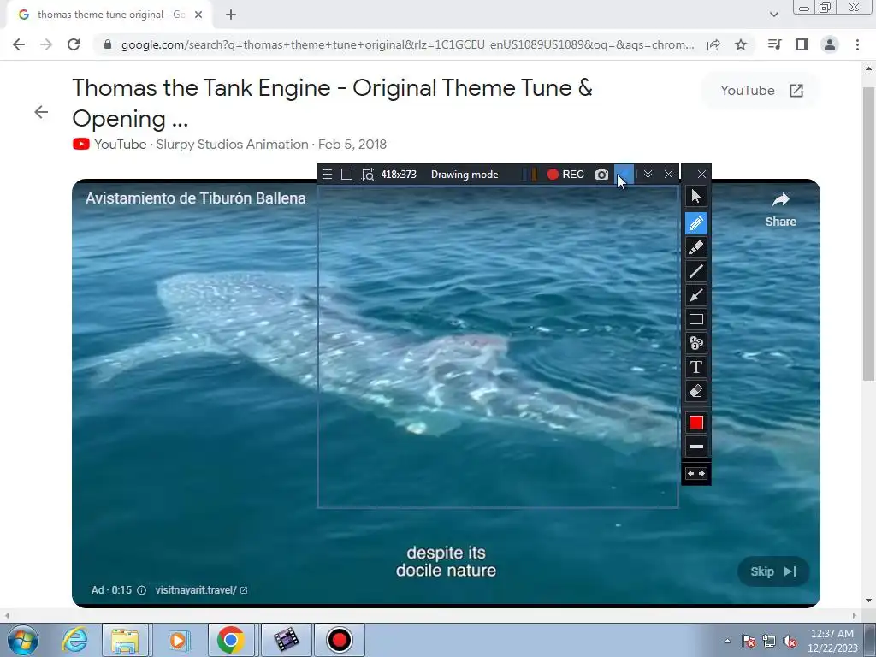Open the film clapper app in taskbar
The width and height of the screenshot is (876, 657).
(x=286, y=640)
